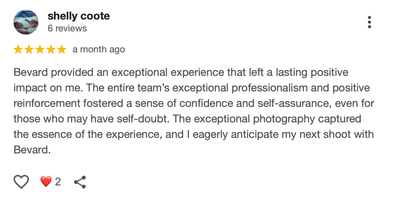Like the review with the heart outline
This screenshot has width=405, height=198.
click(21, 182)
